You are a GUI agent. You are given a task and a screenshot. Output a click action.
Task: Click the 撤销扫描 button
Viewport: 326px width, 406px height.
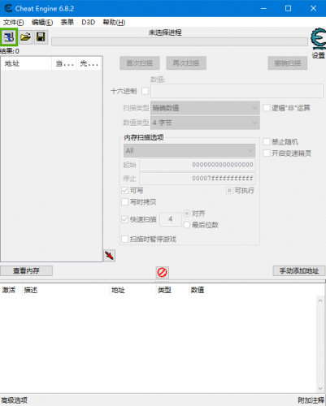tap(288, 63)
